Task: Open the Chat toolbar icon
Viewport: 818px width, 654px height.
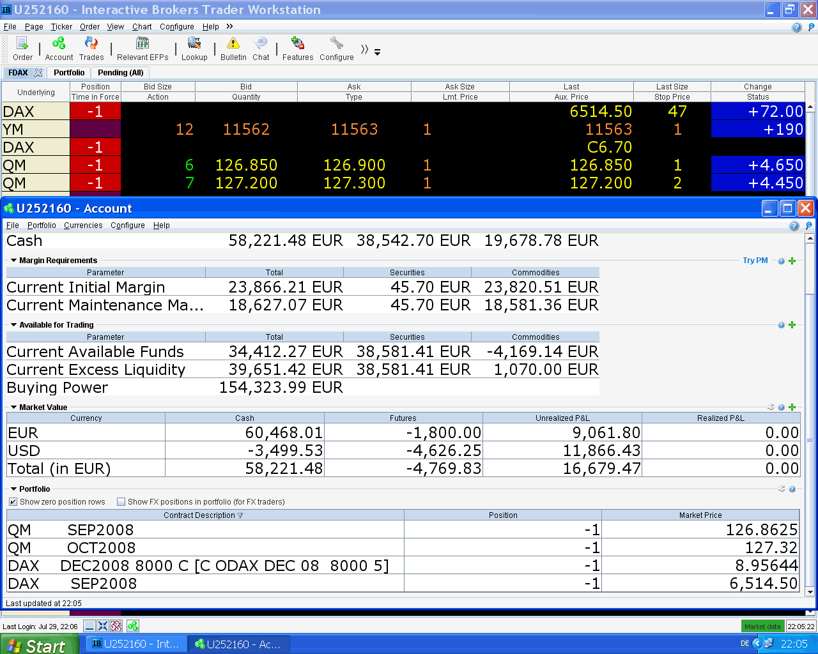Action: tap(261, 49)
